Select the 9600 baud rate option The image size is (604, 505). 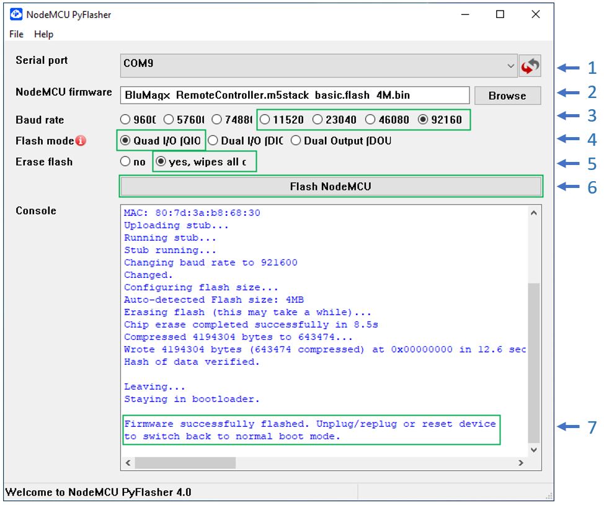(138, 120)
